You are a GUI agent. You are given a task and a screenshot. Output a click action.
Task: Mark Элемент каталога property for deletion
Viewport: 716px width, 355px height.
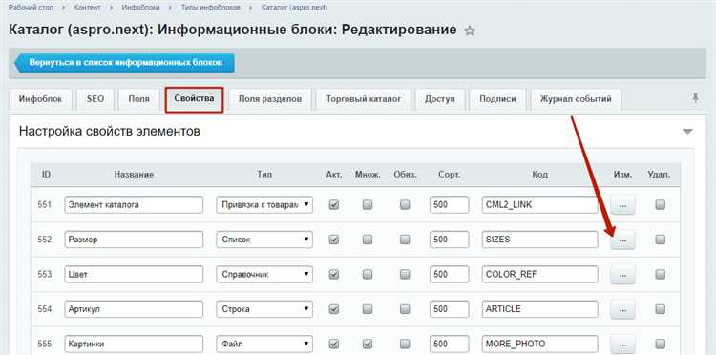click(660, 205)
